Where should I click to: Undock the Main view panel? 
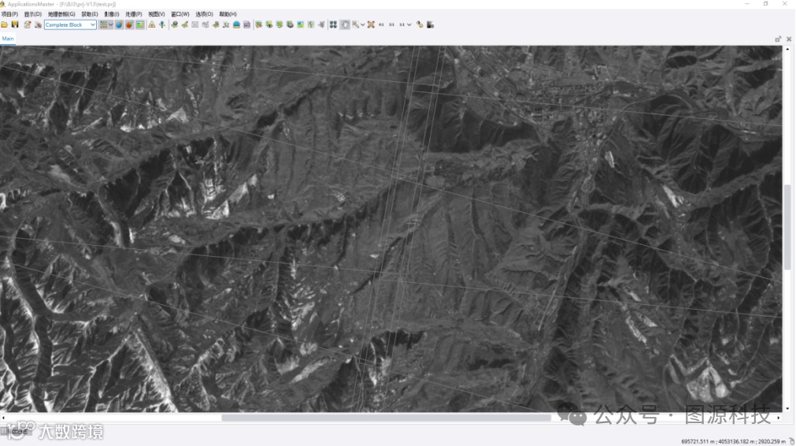coord(778,39)
